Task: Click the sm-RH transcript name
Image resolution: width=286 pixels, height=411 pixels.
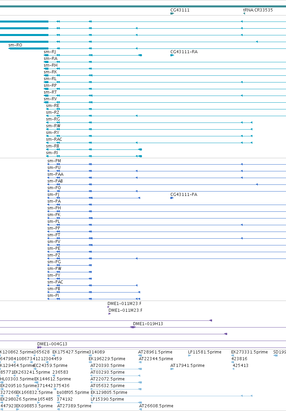Action: [x=50, y=65]
